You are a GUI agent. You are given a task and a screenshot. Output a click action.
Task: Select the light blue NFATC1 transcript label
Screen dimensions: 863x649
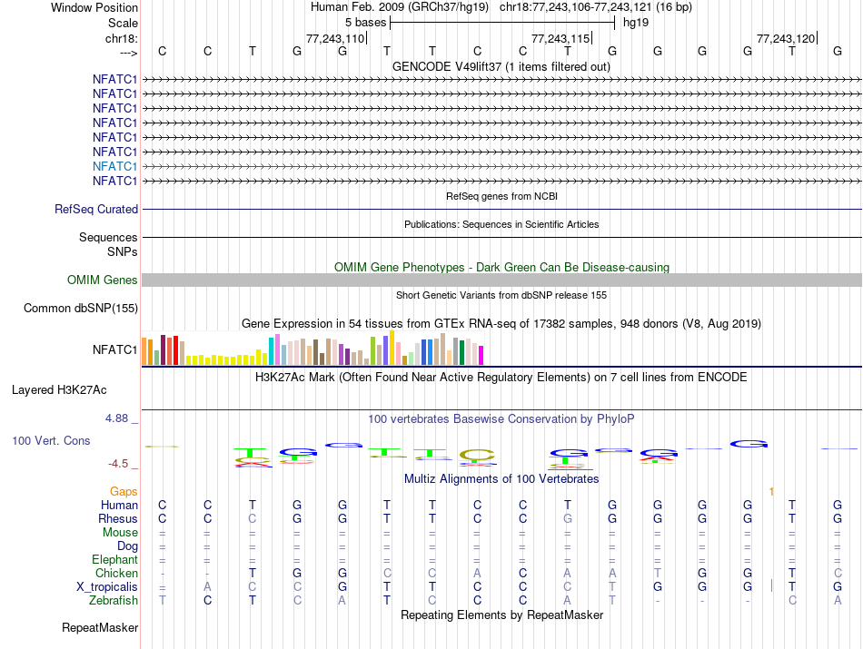click(x=114, y=166)
